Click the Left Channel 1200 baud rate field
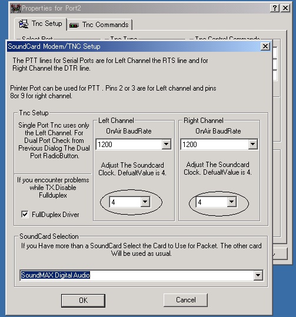Image resolution: width=296 pixels, height=317 pixels. coord(134,144)
